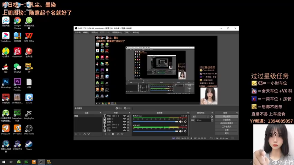Adjust the desktop audio volume slider

pos(155,131)
